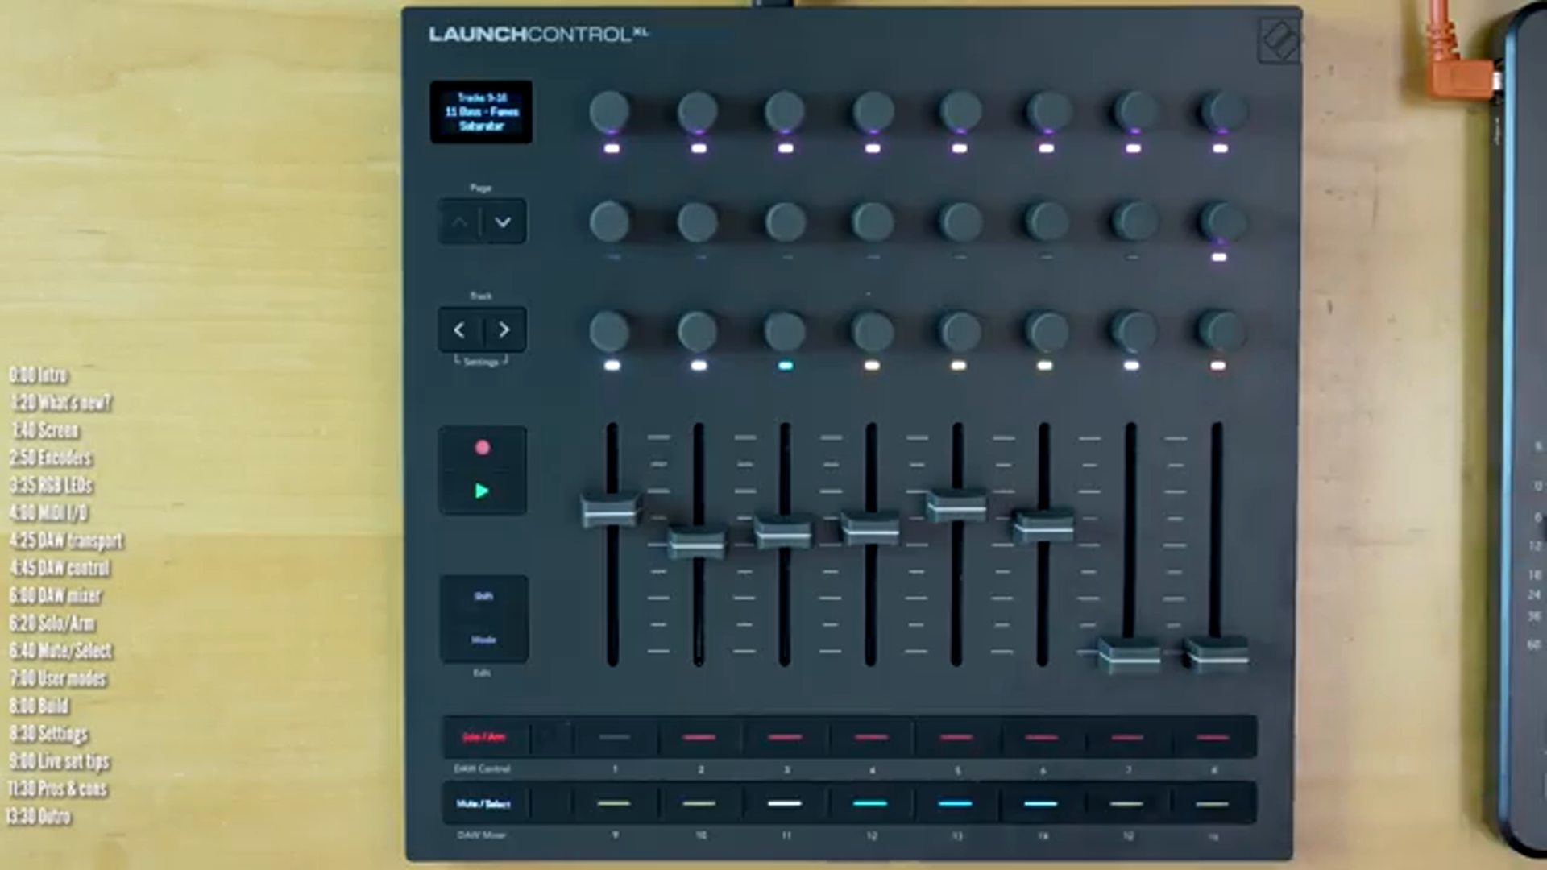Click the LAUNCHCONTROL XL product name
1547x870 pixels.
point(538,34)
